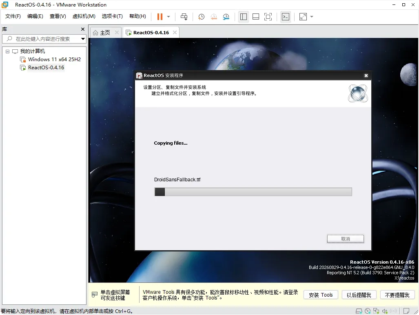This screenshot has width=419, height=315.
Task: Revert the VM to its previous snapshot
Action: click(x=214, y=17)
